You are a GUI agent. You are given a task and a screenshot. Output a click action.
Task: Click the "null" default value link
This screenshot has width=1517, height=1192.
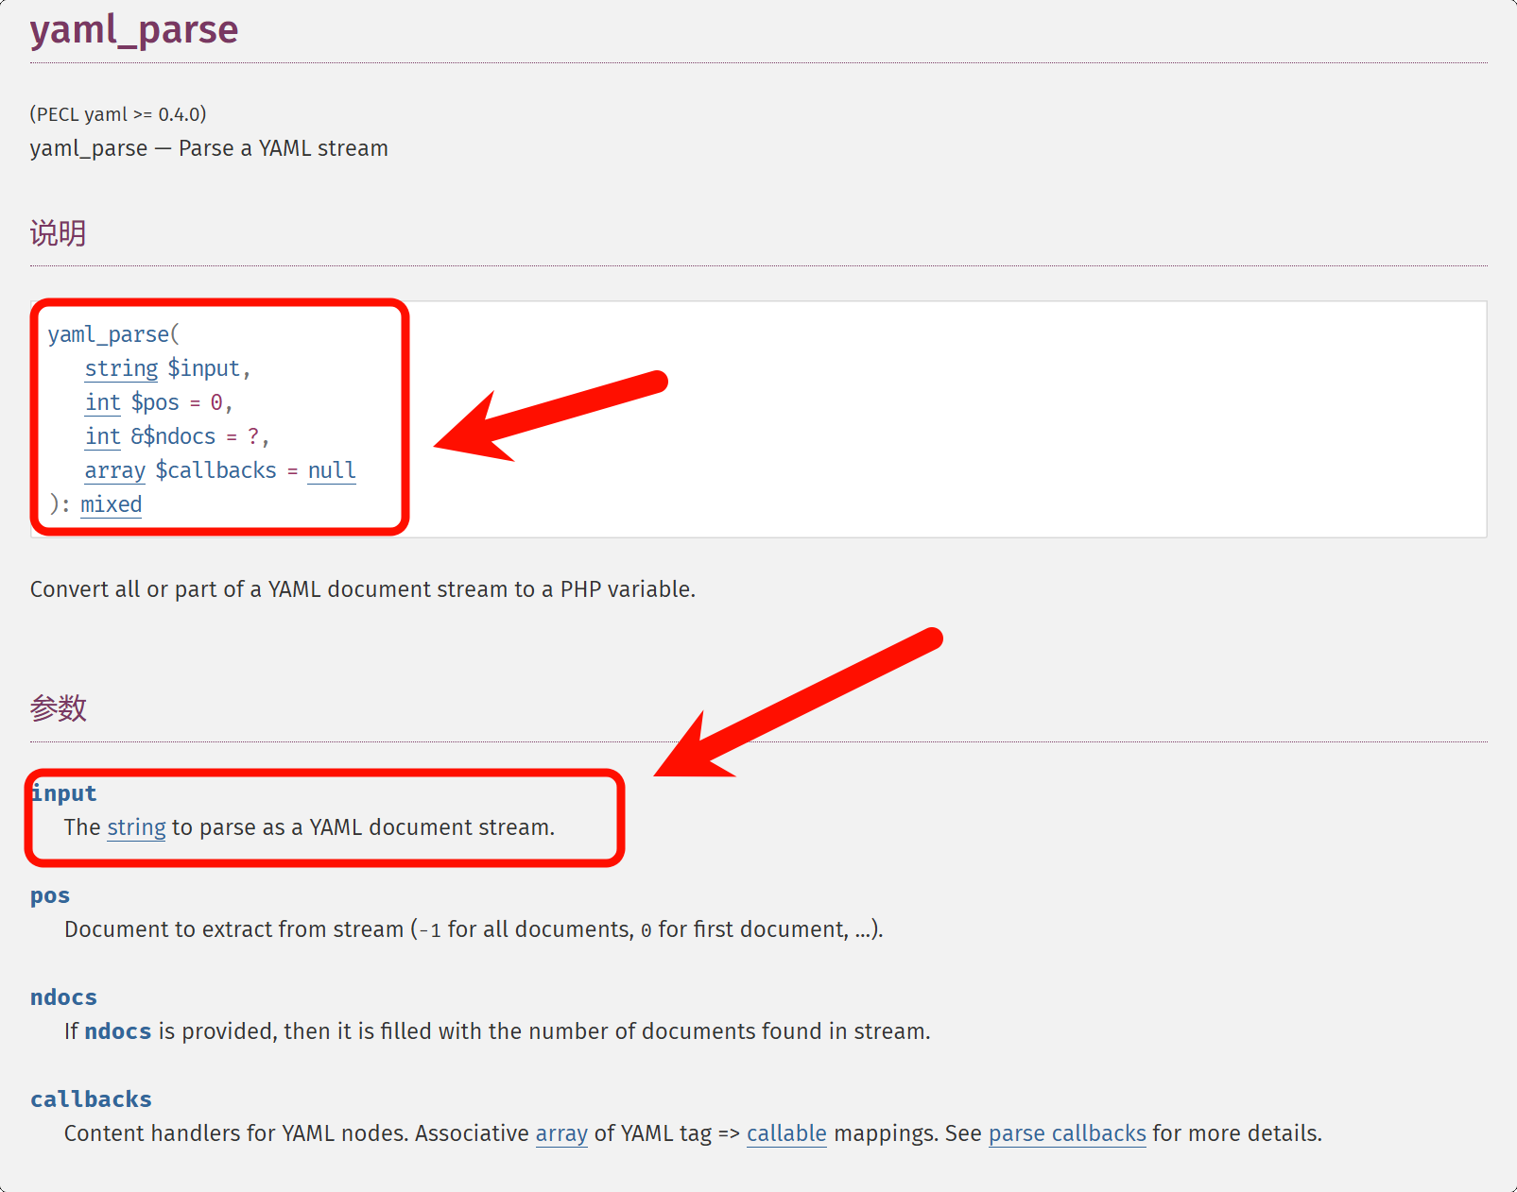(x=332, y=470)
